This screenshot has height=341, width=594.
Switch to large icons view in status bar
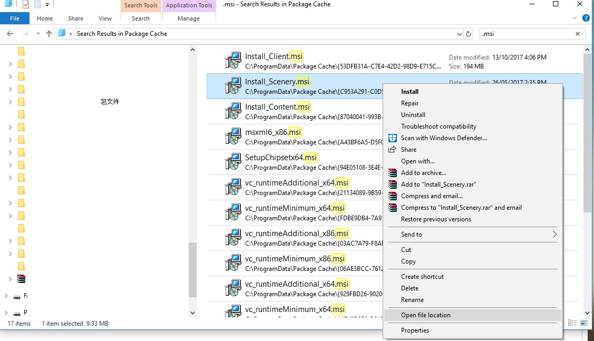click(585, 323)
